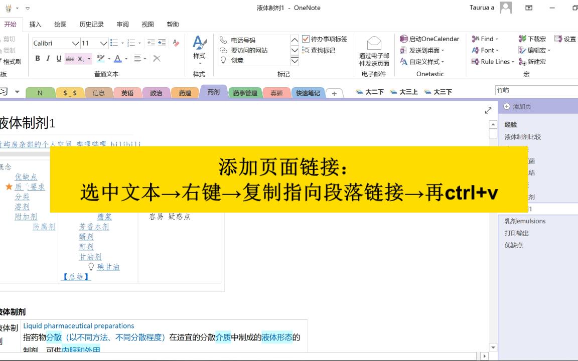
Task: Pick a font color with the A swatch
Action: (x=118, y=59)
